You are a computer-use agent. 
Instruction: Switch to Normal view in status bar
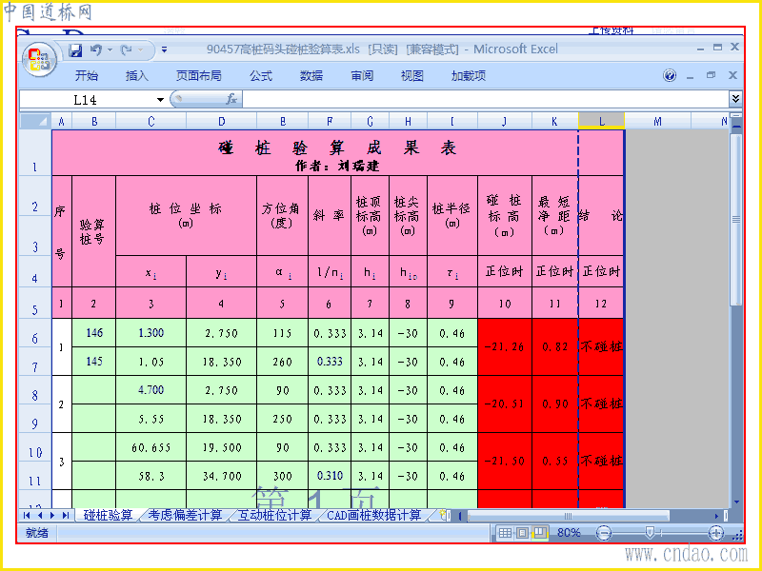pyautogui.click(x=505, y=533)
